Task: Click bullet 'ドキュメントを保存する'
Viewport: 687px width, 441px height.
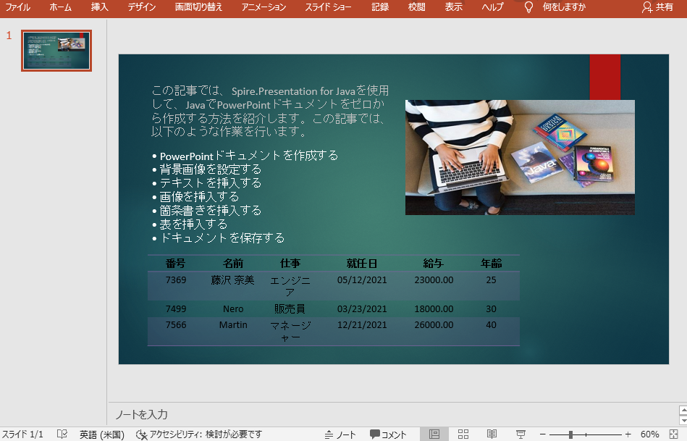Action: click(222, 238)
